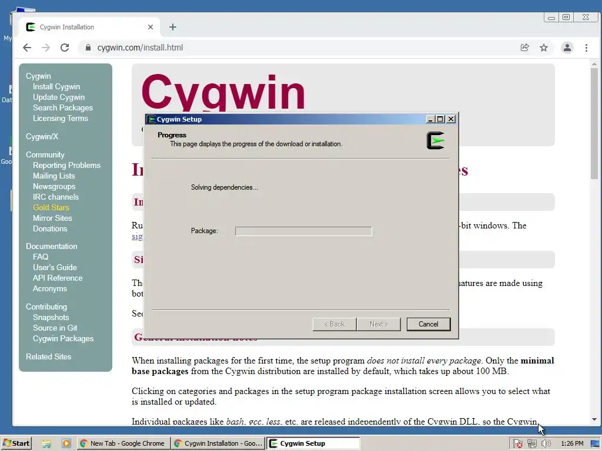
Task: Open Related Sites link
Action: tap(48, 356)
